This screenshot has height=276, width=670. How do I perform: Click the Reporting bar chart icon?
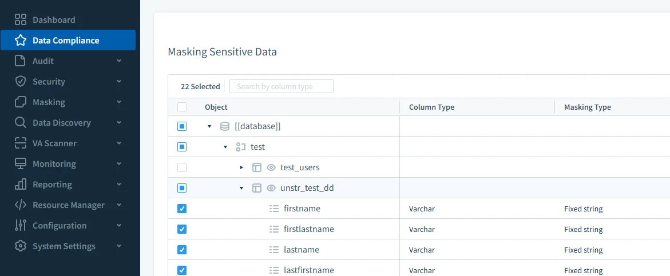point(21,185)
